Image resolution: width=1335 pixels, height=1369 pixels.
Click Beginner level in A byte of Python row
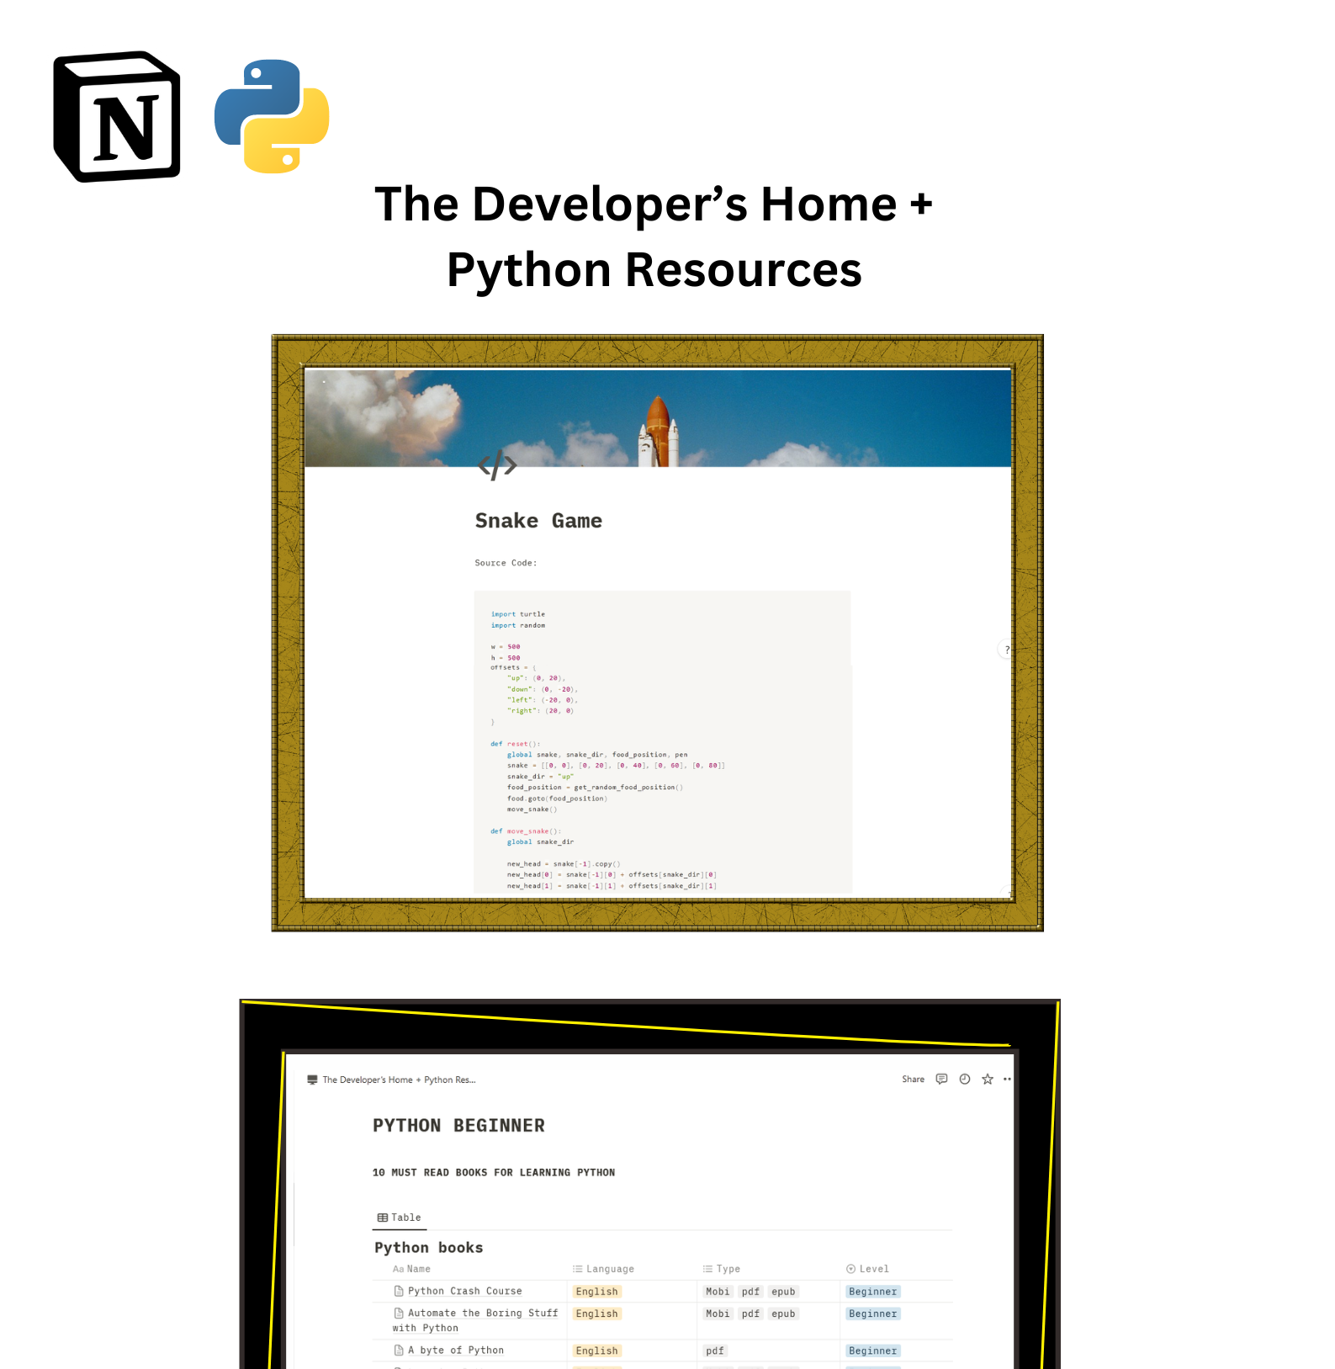(x=873, y=1350)
